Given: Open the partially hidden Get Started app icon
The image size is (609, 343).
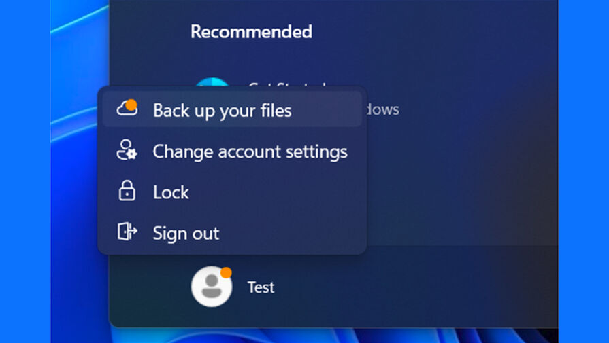Looking at the screenshot, I should [212, 82].
